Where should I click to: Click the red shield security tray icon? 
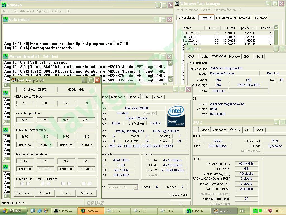[270, 211]
